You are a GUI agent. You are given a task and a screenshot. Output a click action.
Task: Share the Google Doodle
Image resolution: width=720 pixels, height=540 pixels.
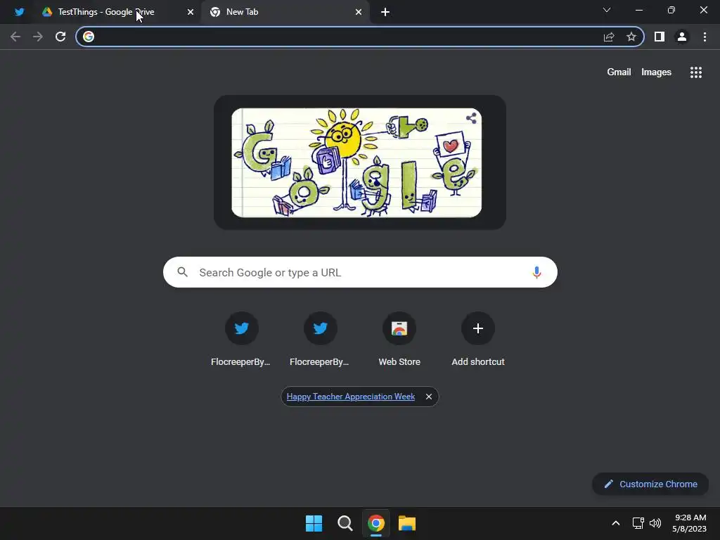coord(471,118)
